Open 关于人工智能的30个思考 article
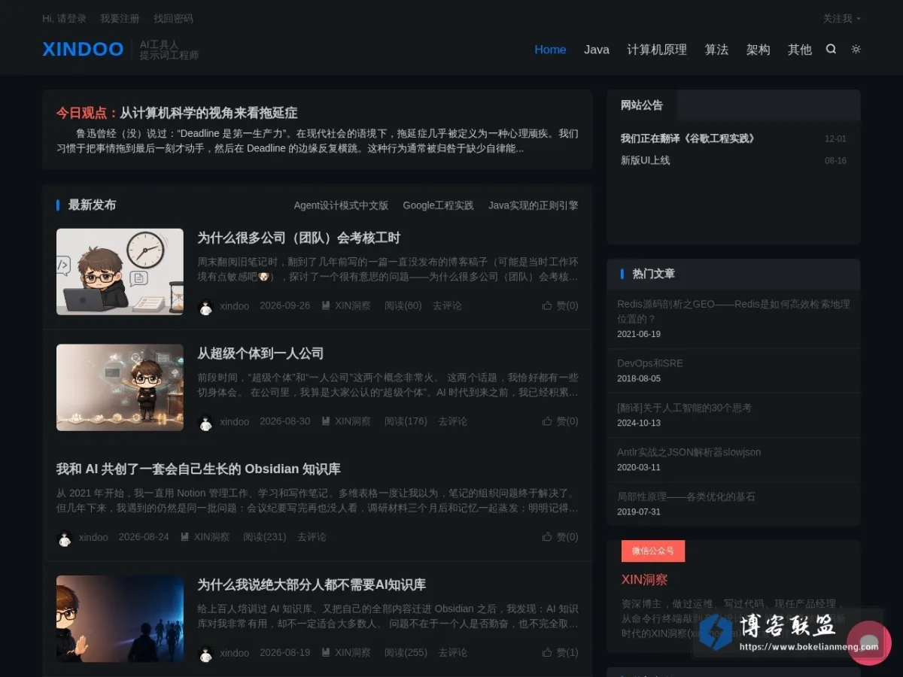This screenshot has height=677, width=903. pyautogui.click(x=684, y=408)
